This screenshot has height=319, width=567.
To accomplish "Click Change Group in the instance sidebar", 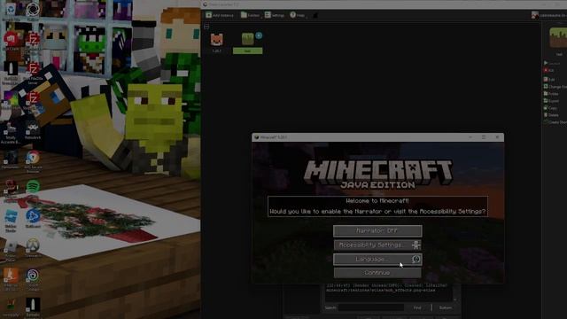I will click(x=555, y=87).
